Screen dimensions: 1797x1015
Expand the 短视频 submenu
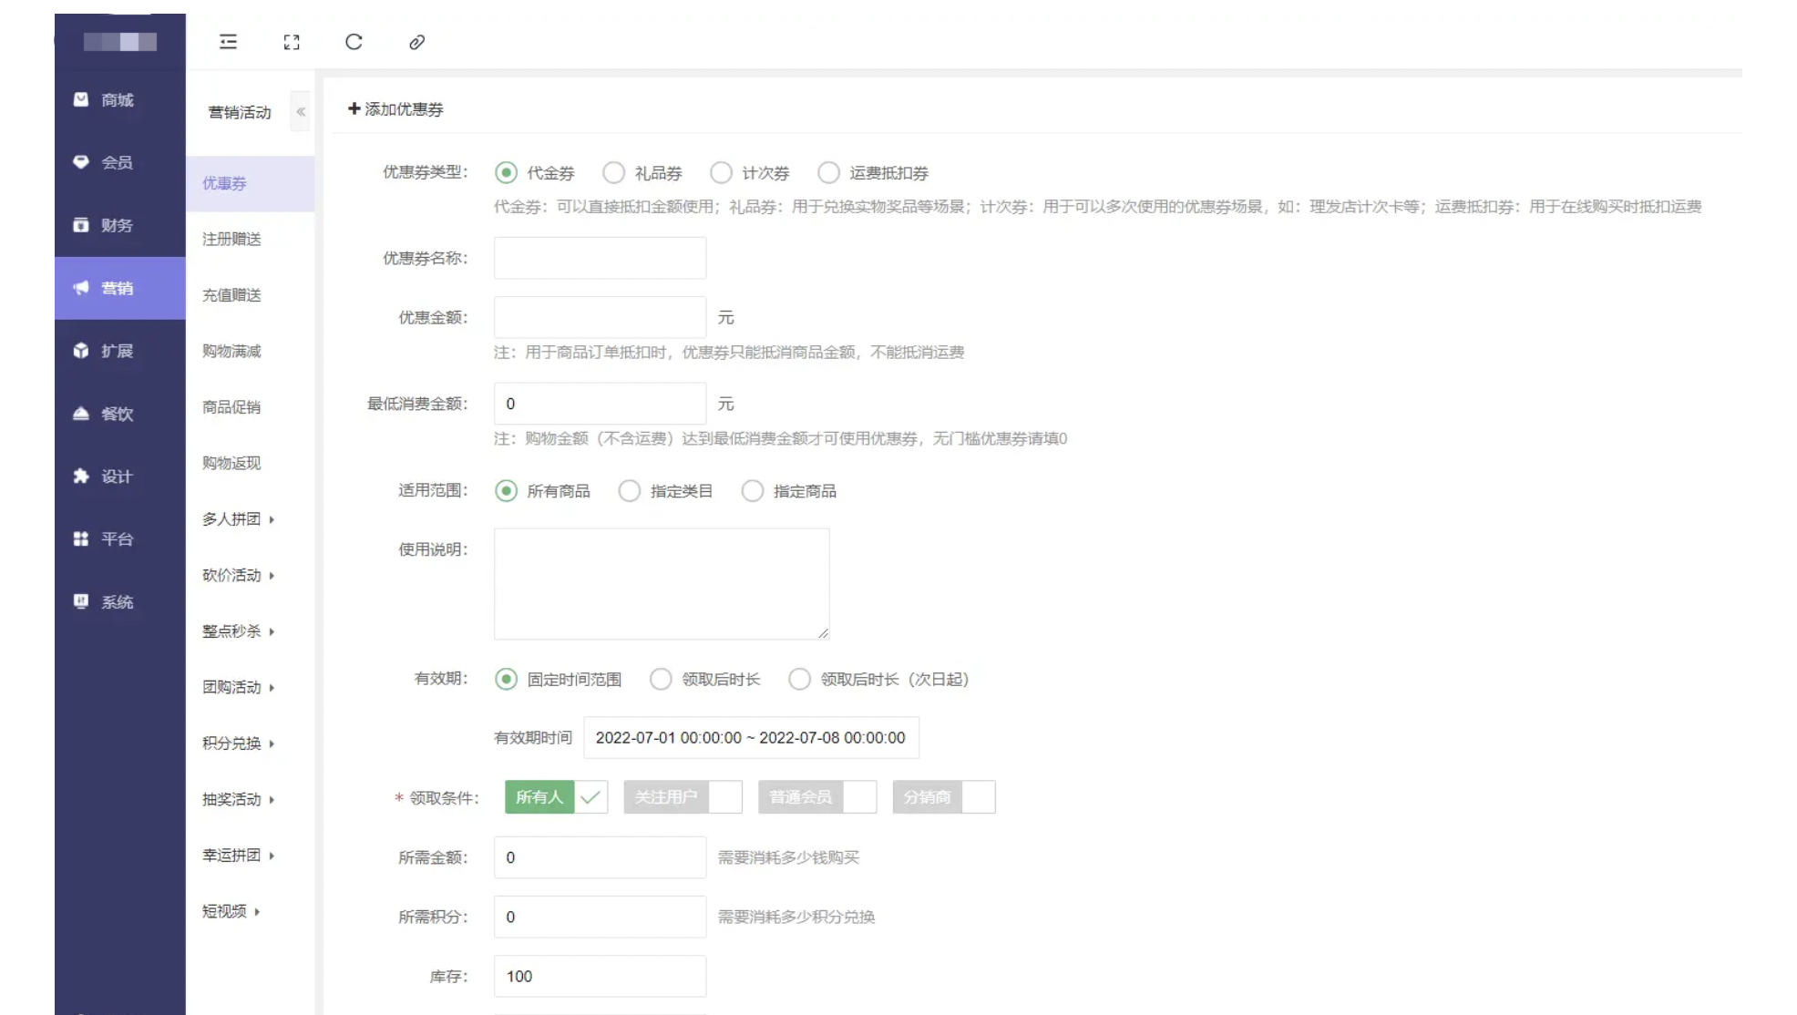231,911
